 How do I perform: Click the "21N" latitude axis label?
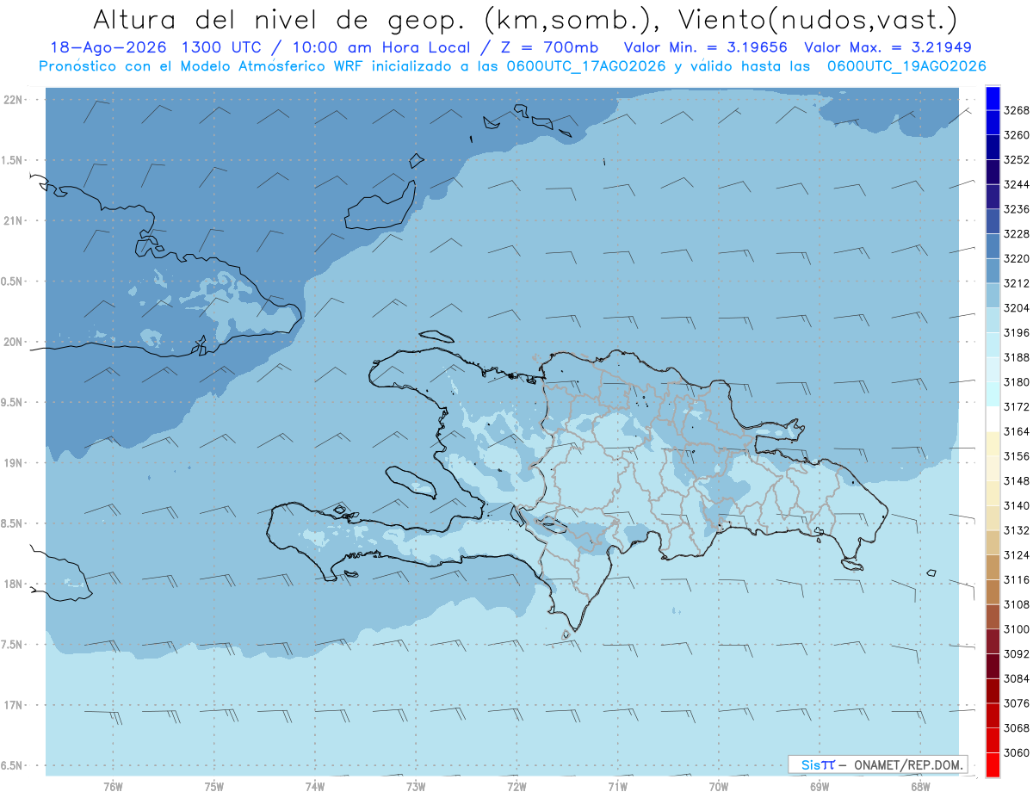(14, 221)
